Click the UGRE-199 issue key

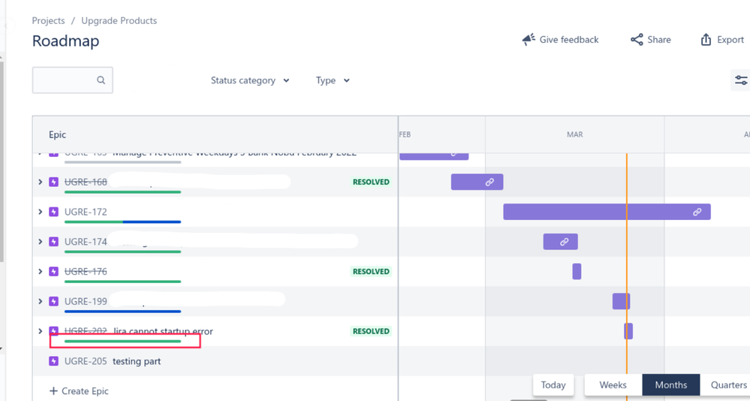[x=86, y=301]
